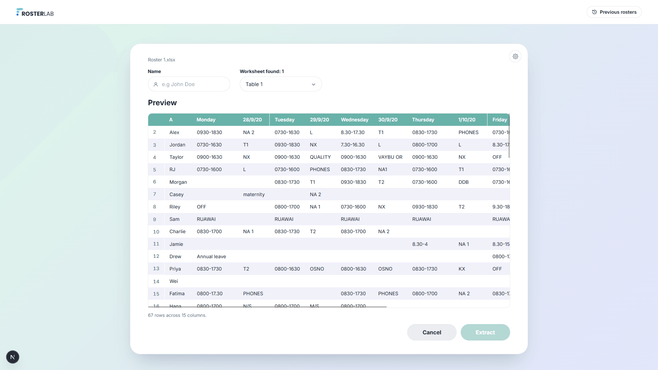Click the QUALITY cell in Taylor's row

click(320, 157)
